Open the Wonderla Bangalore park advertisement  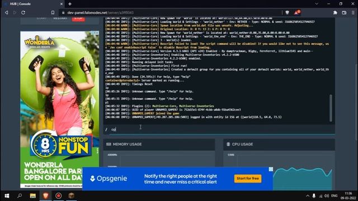60,109
